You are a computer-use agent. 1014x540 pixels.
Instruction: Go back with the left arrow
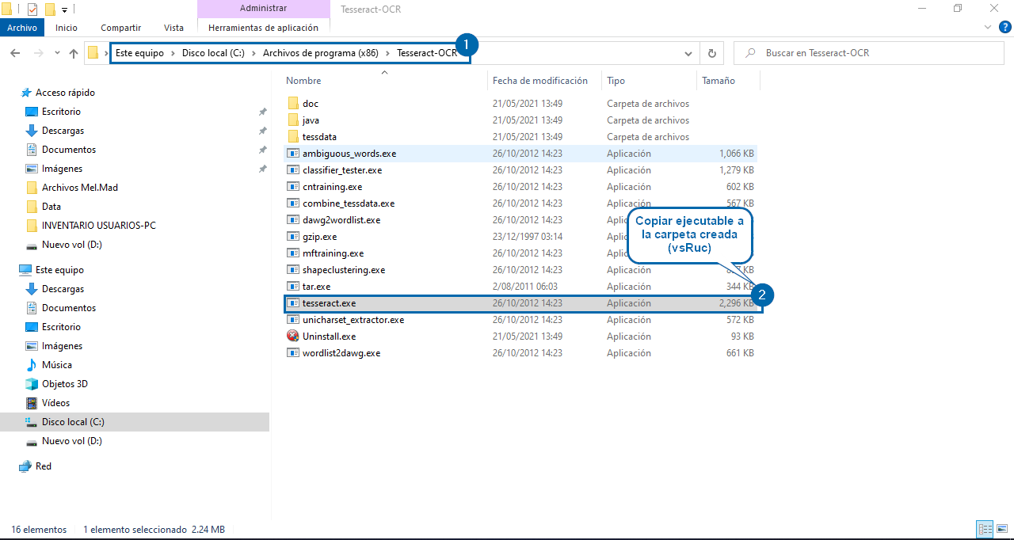point(15,53)
